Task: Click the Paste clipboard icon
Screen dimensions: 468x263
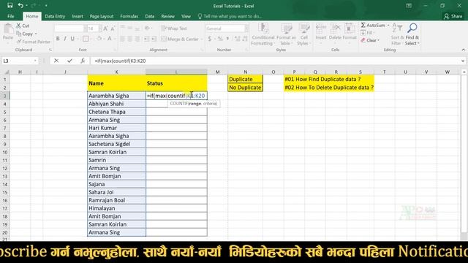Action: point(8,29)
